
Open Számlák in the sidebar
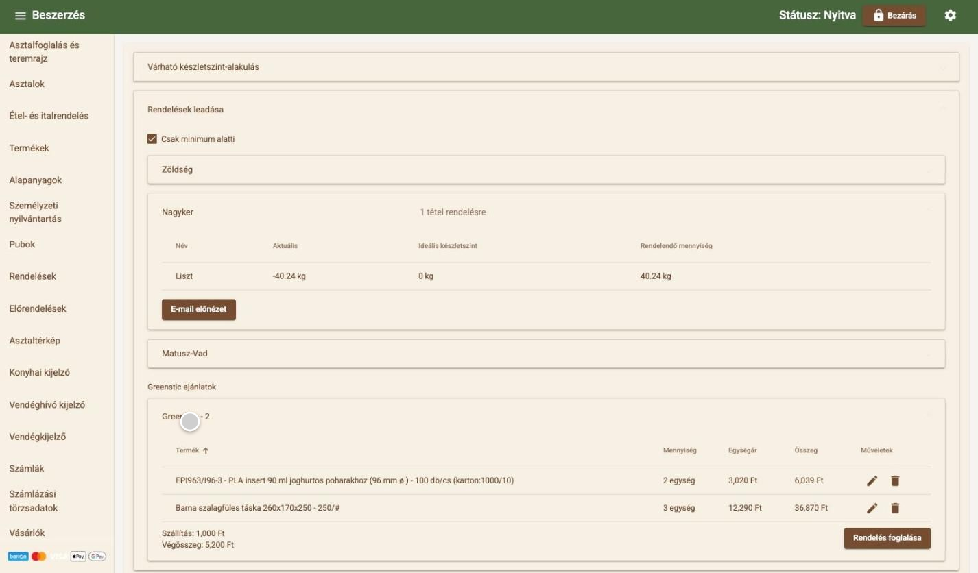(x=27, y=469)
